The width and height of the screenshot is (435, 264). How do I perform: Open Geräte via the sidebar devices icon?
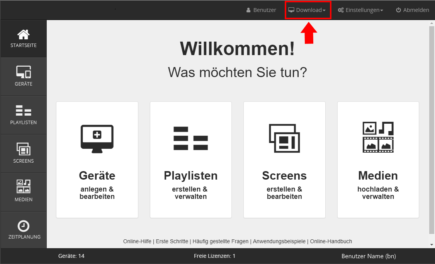[x=24, y=72]
